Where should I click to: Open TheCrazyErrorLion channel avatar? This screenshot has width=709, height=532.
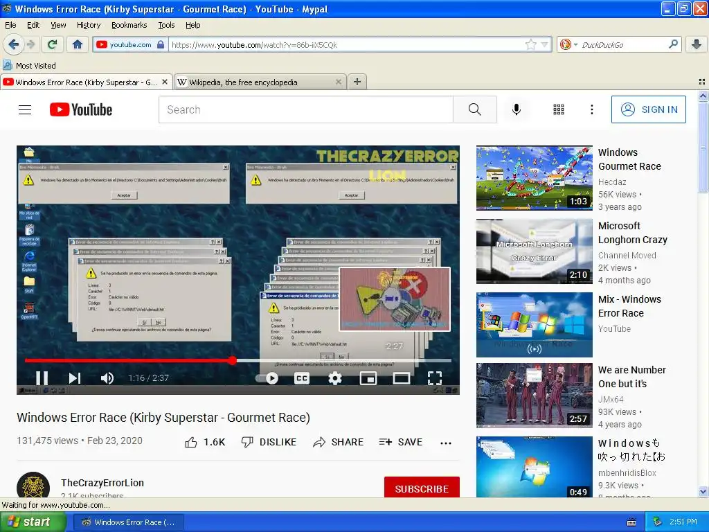[x=33, y=486]
